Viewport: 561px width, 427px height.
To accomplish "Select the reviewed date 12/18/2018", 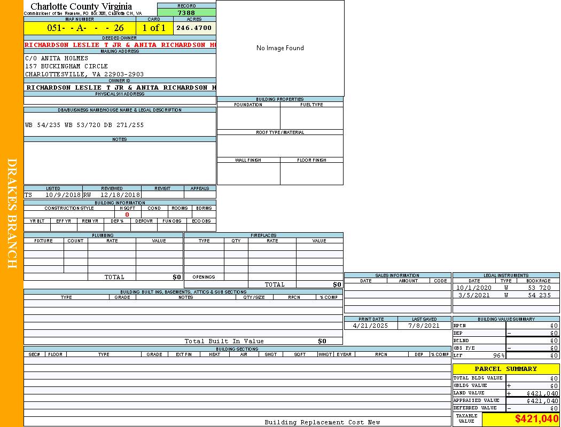I will (120, 195).
